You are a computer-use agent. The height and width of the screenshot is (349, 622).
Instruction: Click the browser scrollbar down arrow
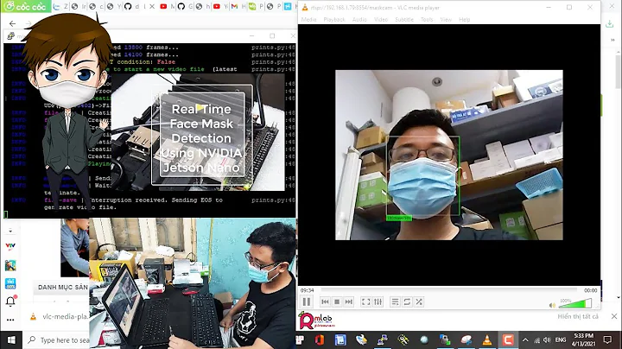point(619,297)
